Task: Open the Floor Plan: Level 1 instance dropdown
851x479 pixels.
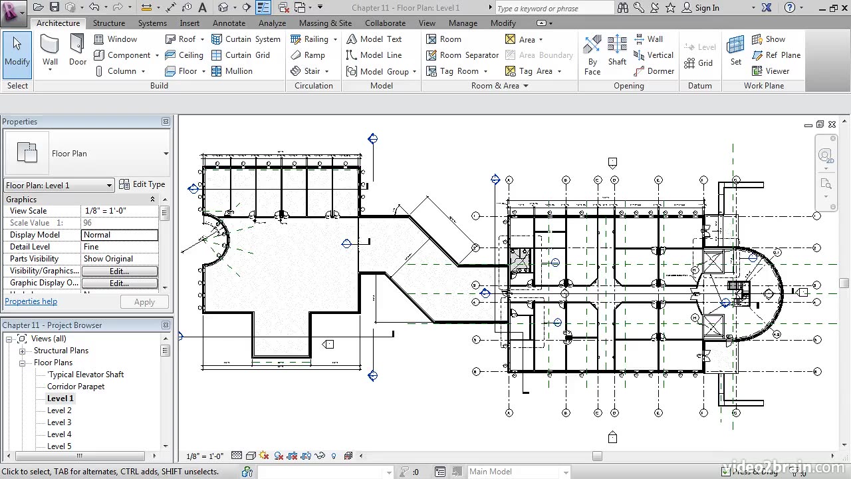Action: click(x=110, y=186)
